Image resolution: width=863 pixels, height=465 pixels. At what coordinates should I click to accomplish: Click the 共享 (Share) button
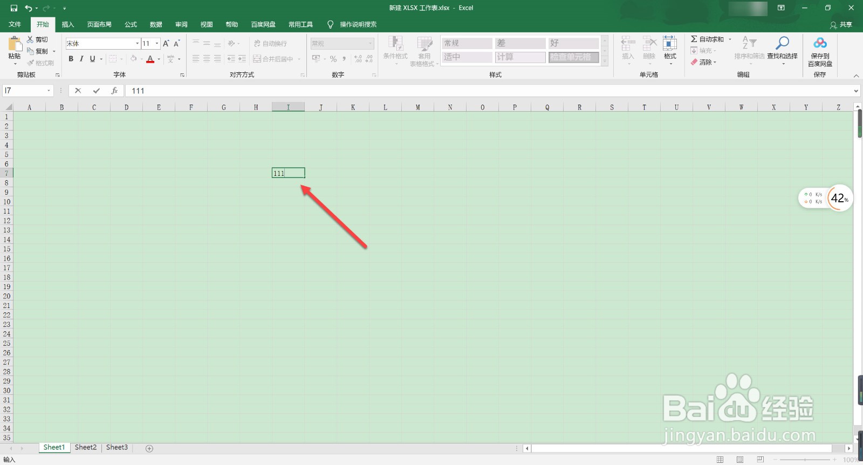841,25
